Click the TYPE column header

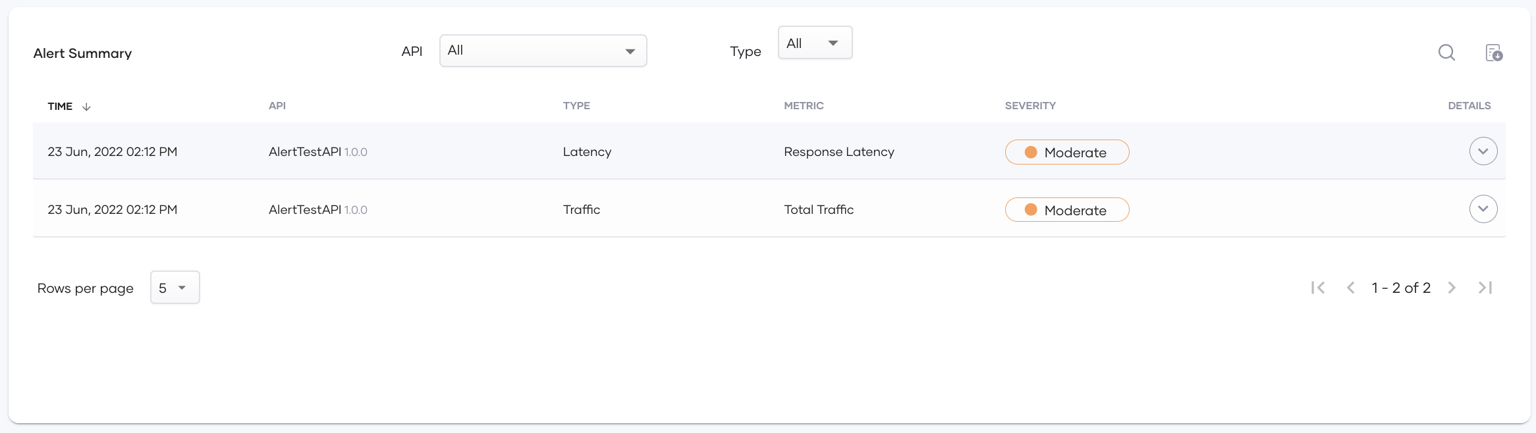(576, 106)
